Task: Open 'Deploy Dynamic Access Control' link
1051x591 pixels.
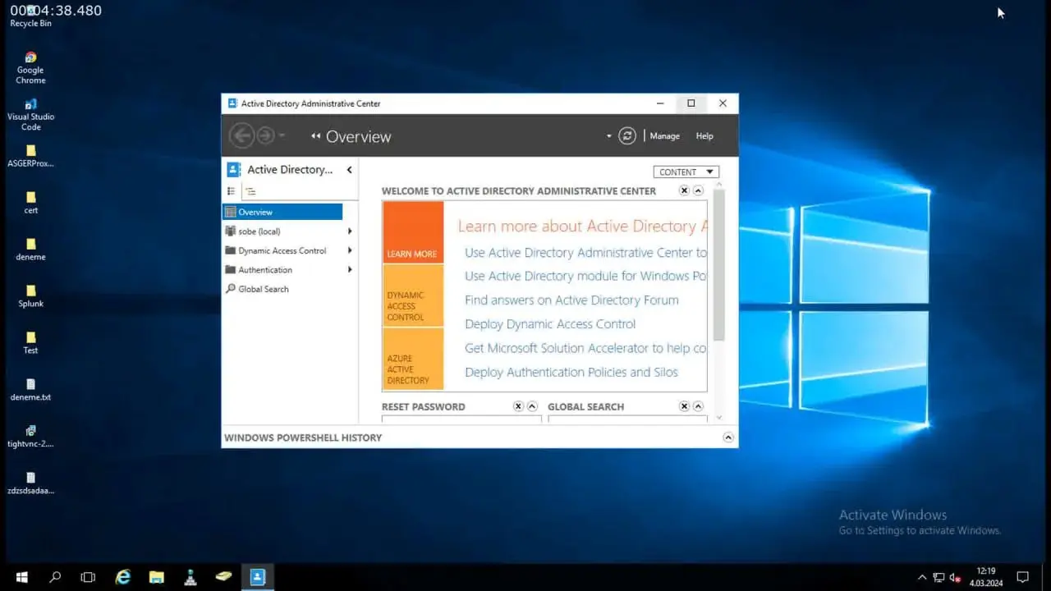Action: point(550,323)
